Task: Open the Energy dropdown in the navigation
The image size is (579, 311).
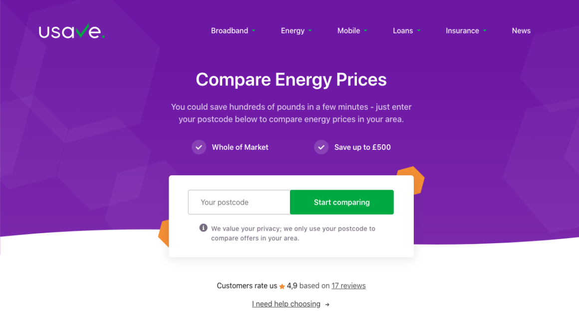Action: click(296, 30)
